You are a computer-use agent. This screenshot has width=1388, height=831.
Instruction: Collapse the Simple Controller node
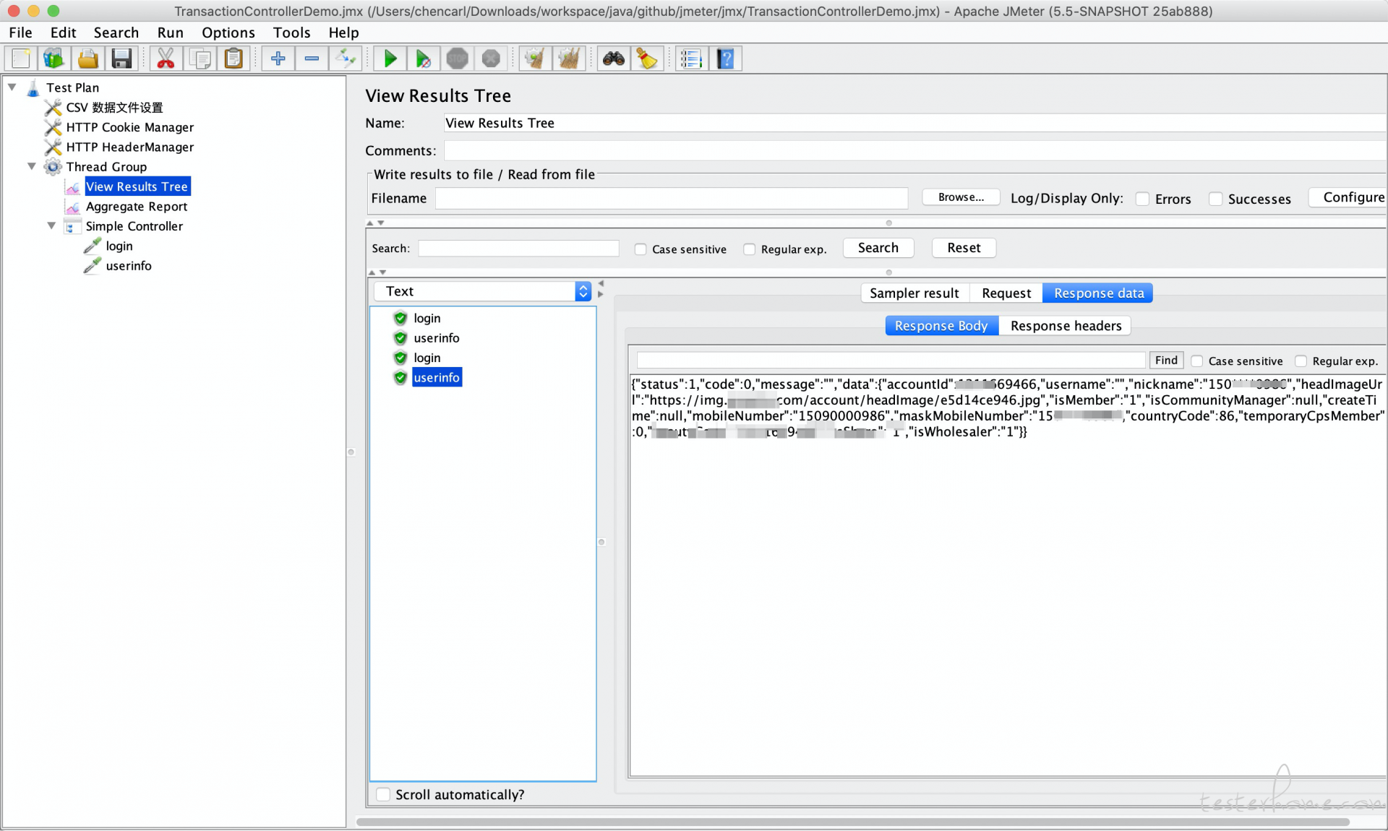point(51,225)
